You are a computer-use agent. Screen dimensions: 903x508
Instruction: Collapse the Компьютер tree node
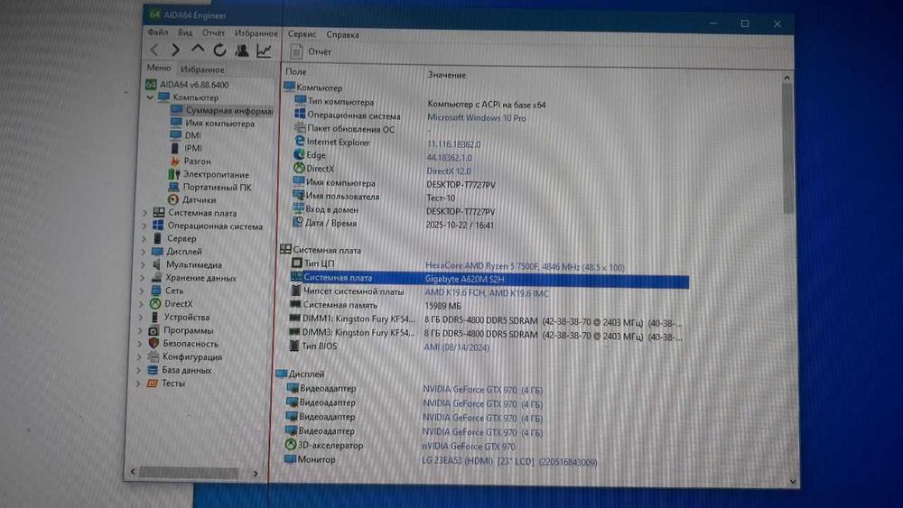[151, 97]
